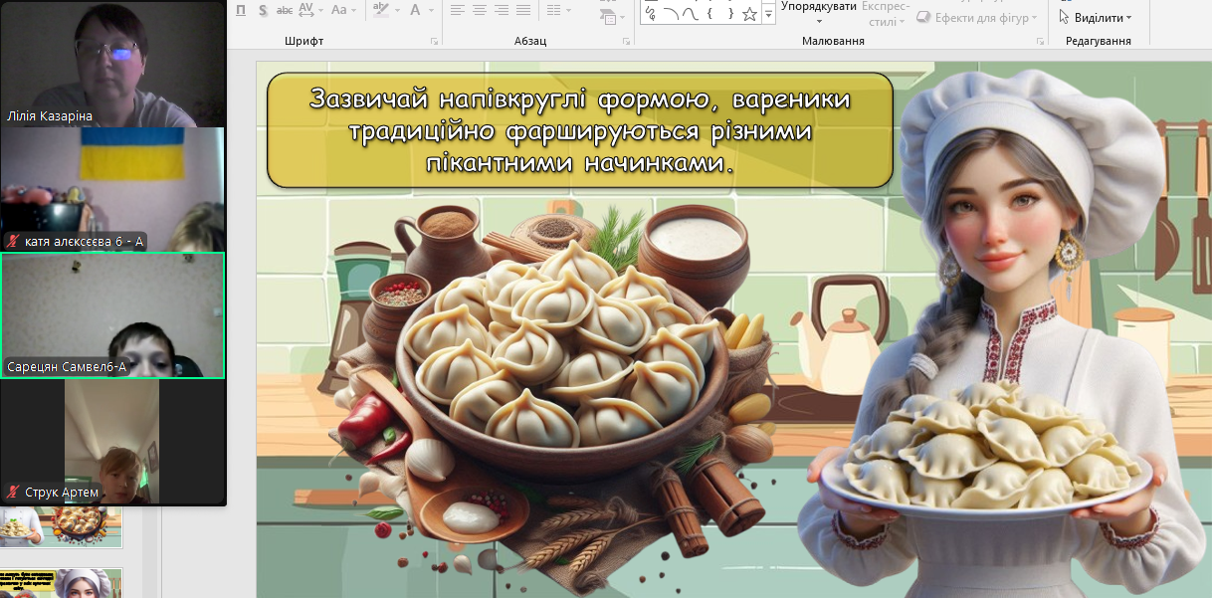Open the Абзац dialog launcher
This screenshot has height=598, width=1212.
point(626,42)
